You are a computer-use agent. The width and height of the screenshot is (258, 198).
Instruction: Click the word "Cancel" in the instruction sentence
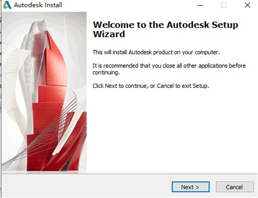tap(165, 86)
